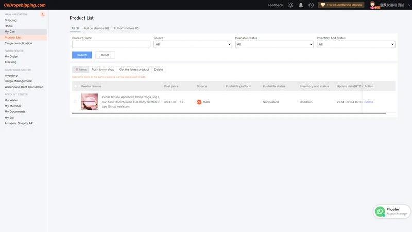Switch to Pull on shelves (0) tab
Screen dimensions: 412x232
point(96,28)
